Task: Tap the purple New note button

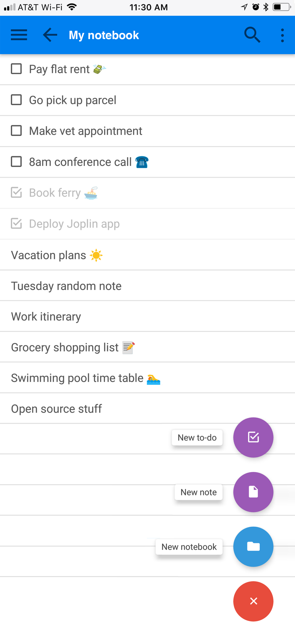Action: click(x=253, y=492)
